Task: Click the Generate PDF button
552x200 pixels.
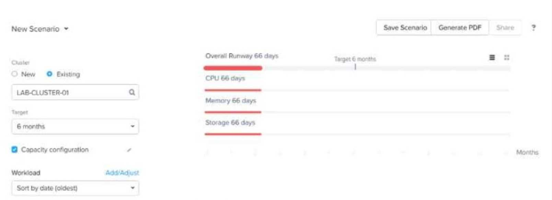Action: click(x=460, y=27)
